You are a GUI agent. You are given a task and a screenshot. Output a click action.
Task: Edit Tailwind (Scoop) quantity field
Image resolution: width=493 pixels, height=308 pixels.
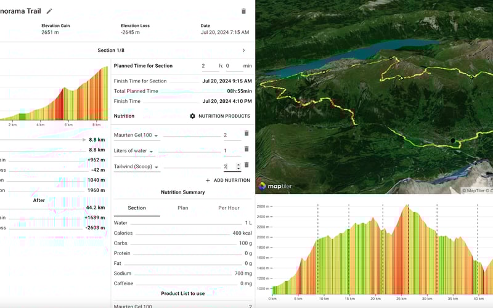(x=229, y=166)
